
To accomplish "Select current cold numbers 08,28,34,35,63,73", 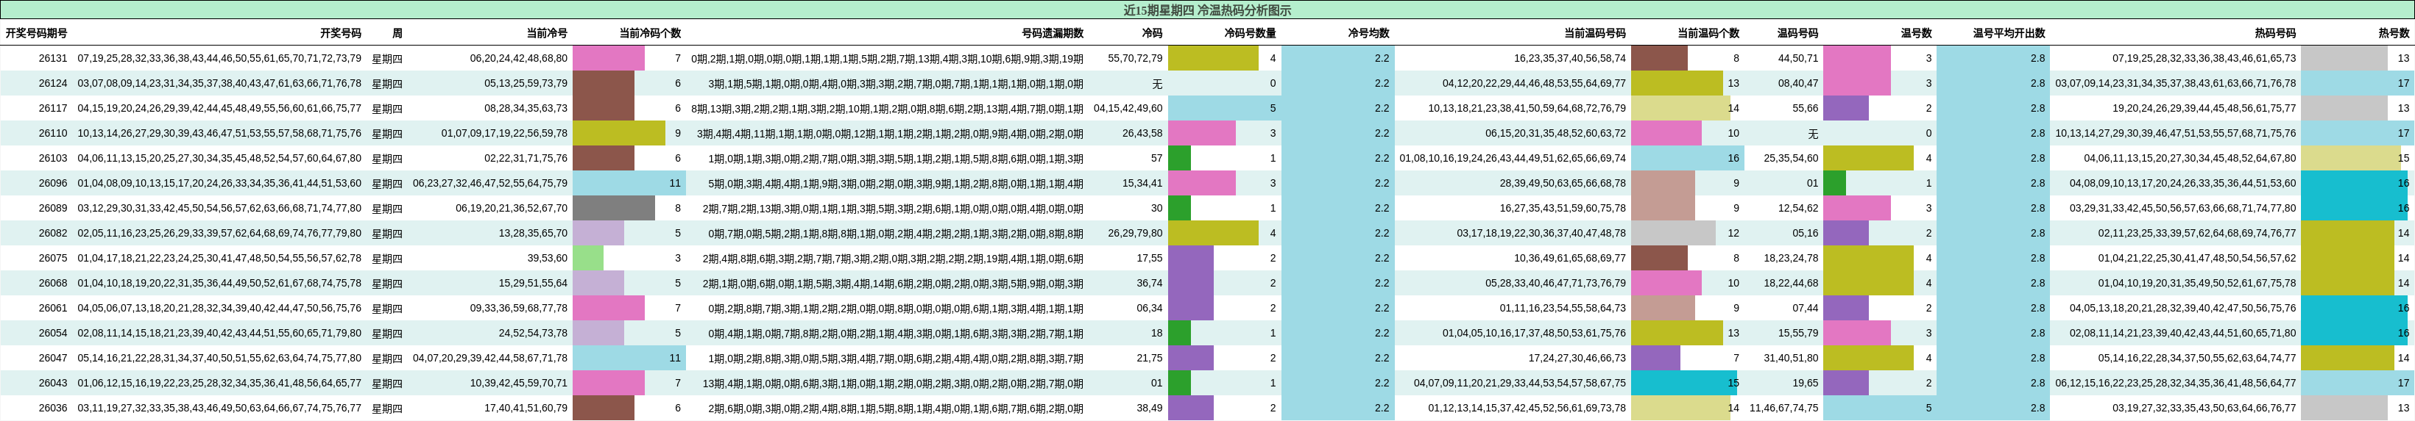I will tap(526, 109).
